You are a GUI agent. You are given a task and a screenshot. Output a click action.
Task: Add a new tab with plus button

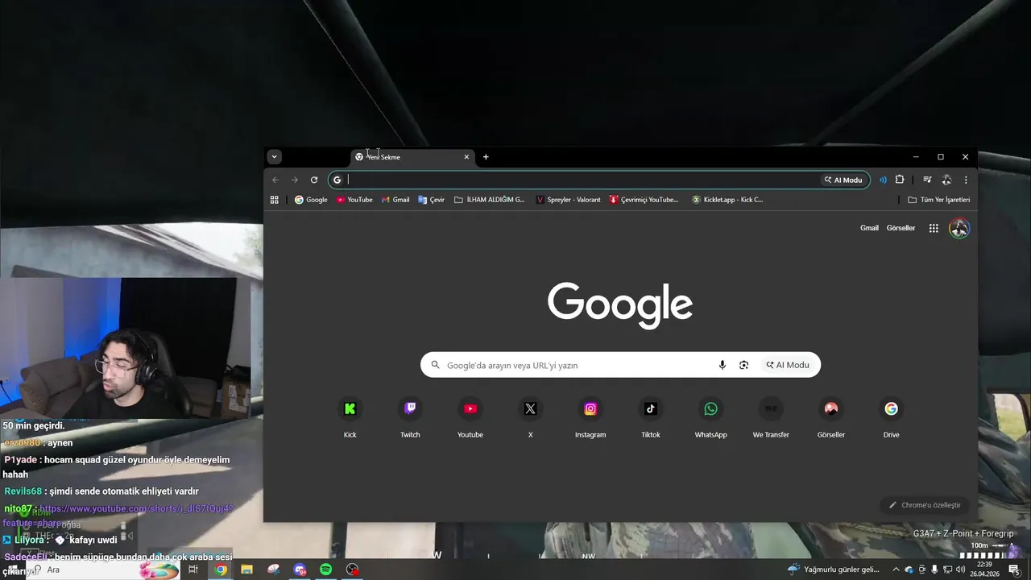(486, 157)
